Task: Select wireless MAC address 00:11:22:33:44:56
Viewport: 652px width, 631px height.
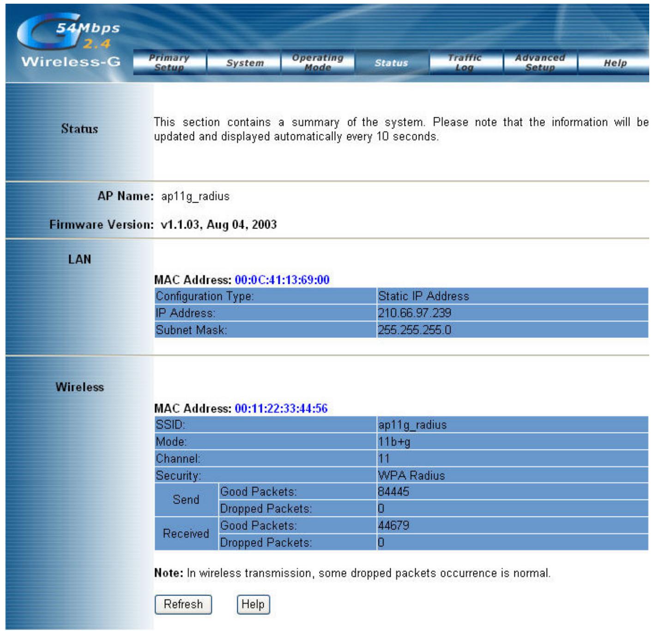Action: [x=281, y=409]
